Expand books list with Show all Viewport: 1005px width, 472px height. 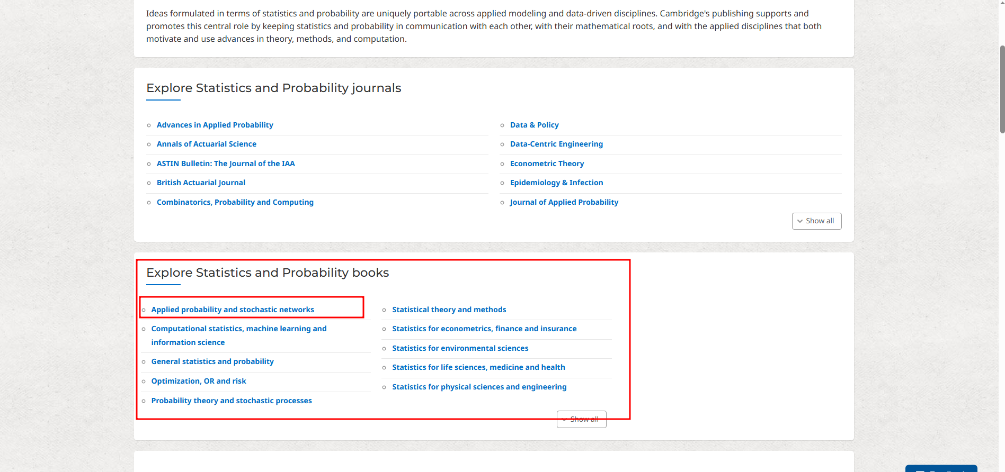pos(581,420)
